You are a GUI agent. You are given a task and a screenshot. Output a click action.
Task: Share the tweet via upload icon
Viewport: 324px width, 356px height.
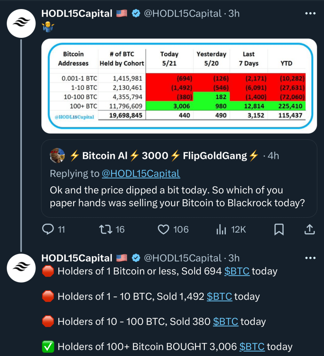310,229
